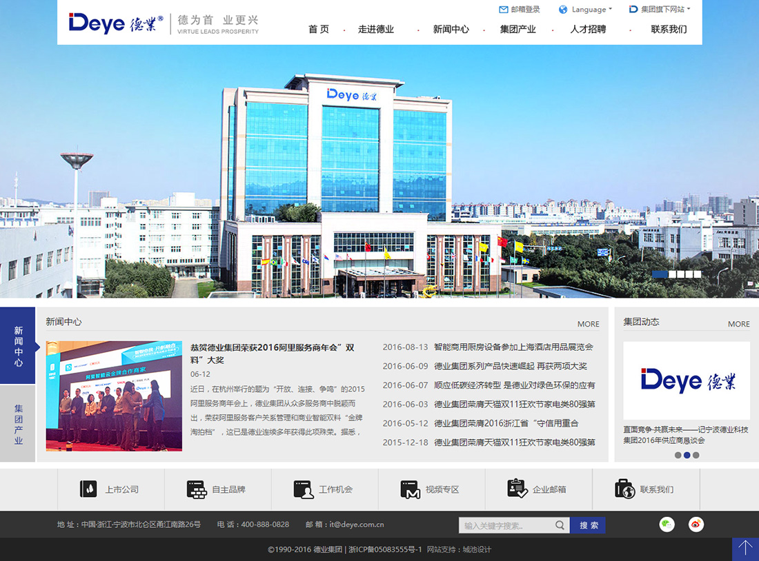Screen dimensions: 759x561
Task: Open 联系我们 in top navigation
Action: coord(669,29)
